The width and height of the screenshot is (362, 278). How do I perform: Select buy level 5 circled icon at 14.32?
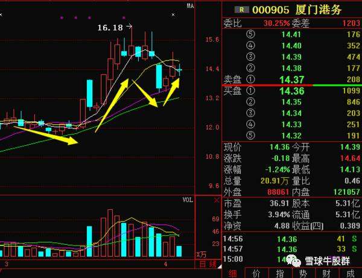(x=250, y=135)
